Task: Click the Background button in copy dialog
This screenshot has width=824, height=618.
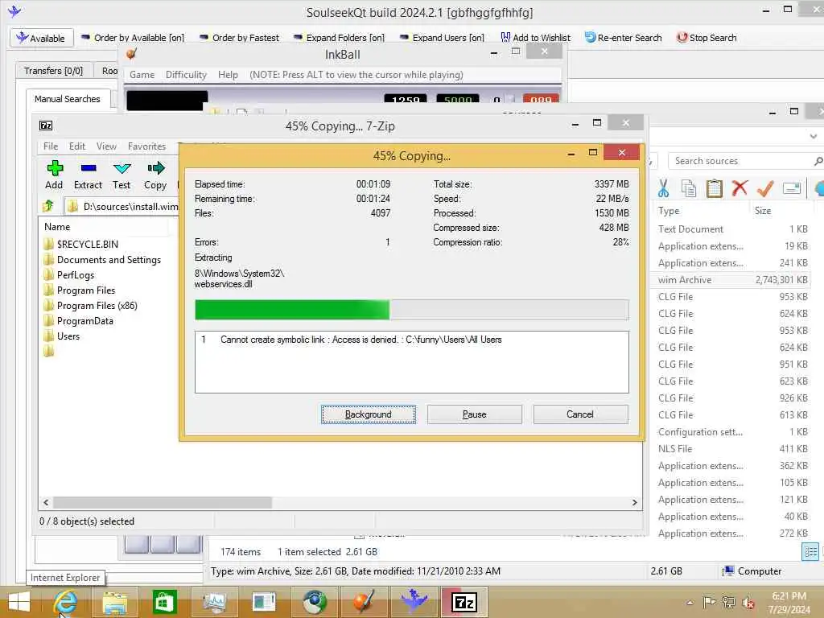Action: click(x=369, y=414)
